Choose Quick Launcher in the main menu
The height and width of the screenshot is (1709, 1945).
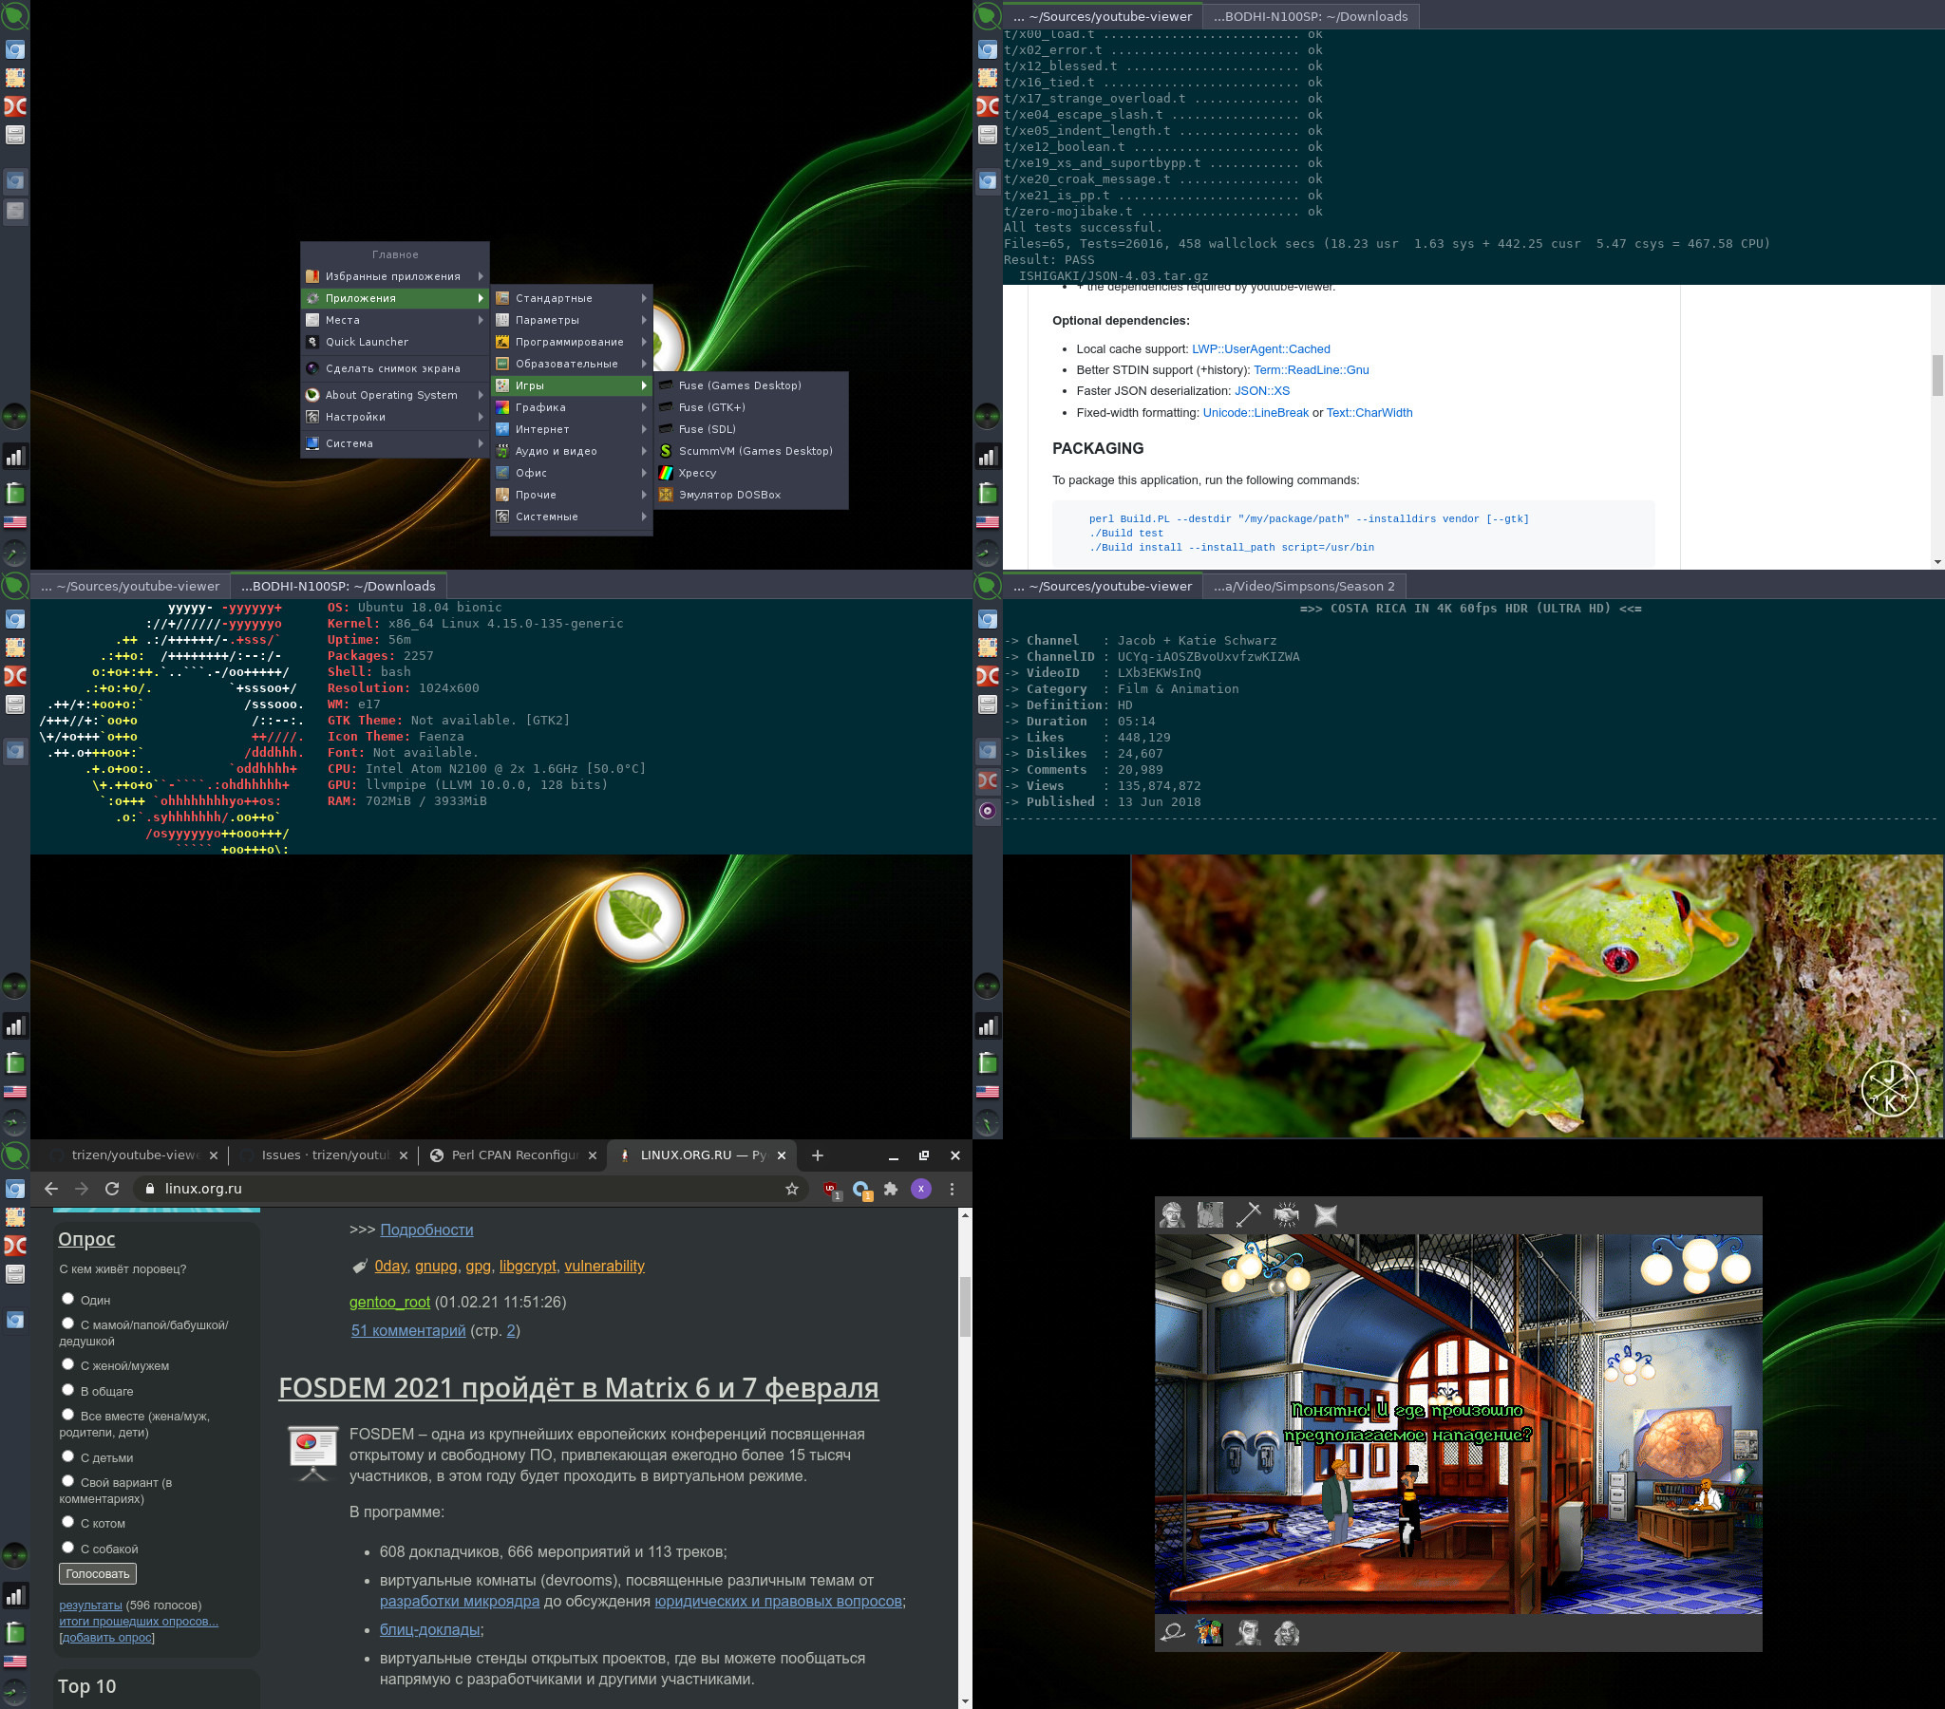click(395, 343)
